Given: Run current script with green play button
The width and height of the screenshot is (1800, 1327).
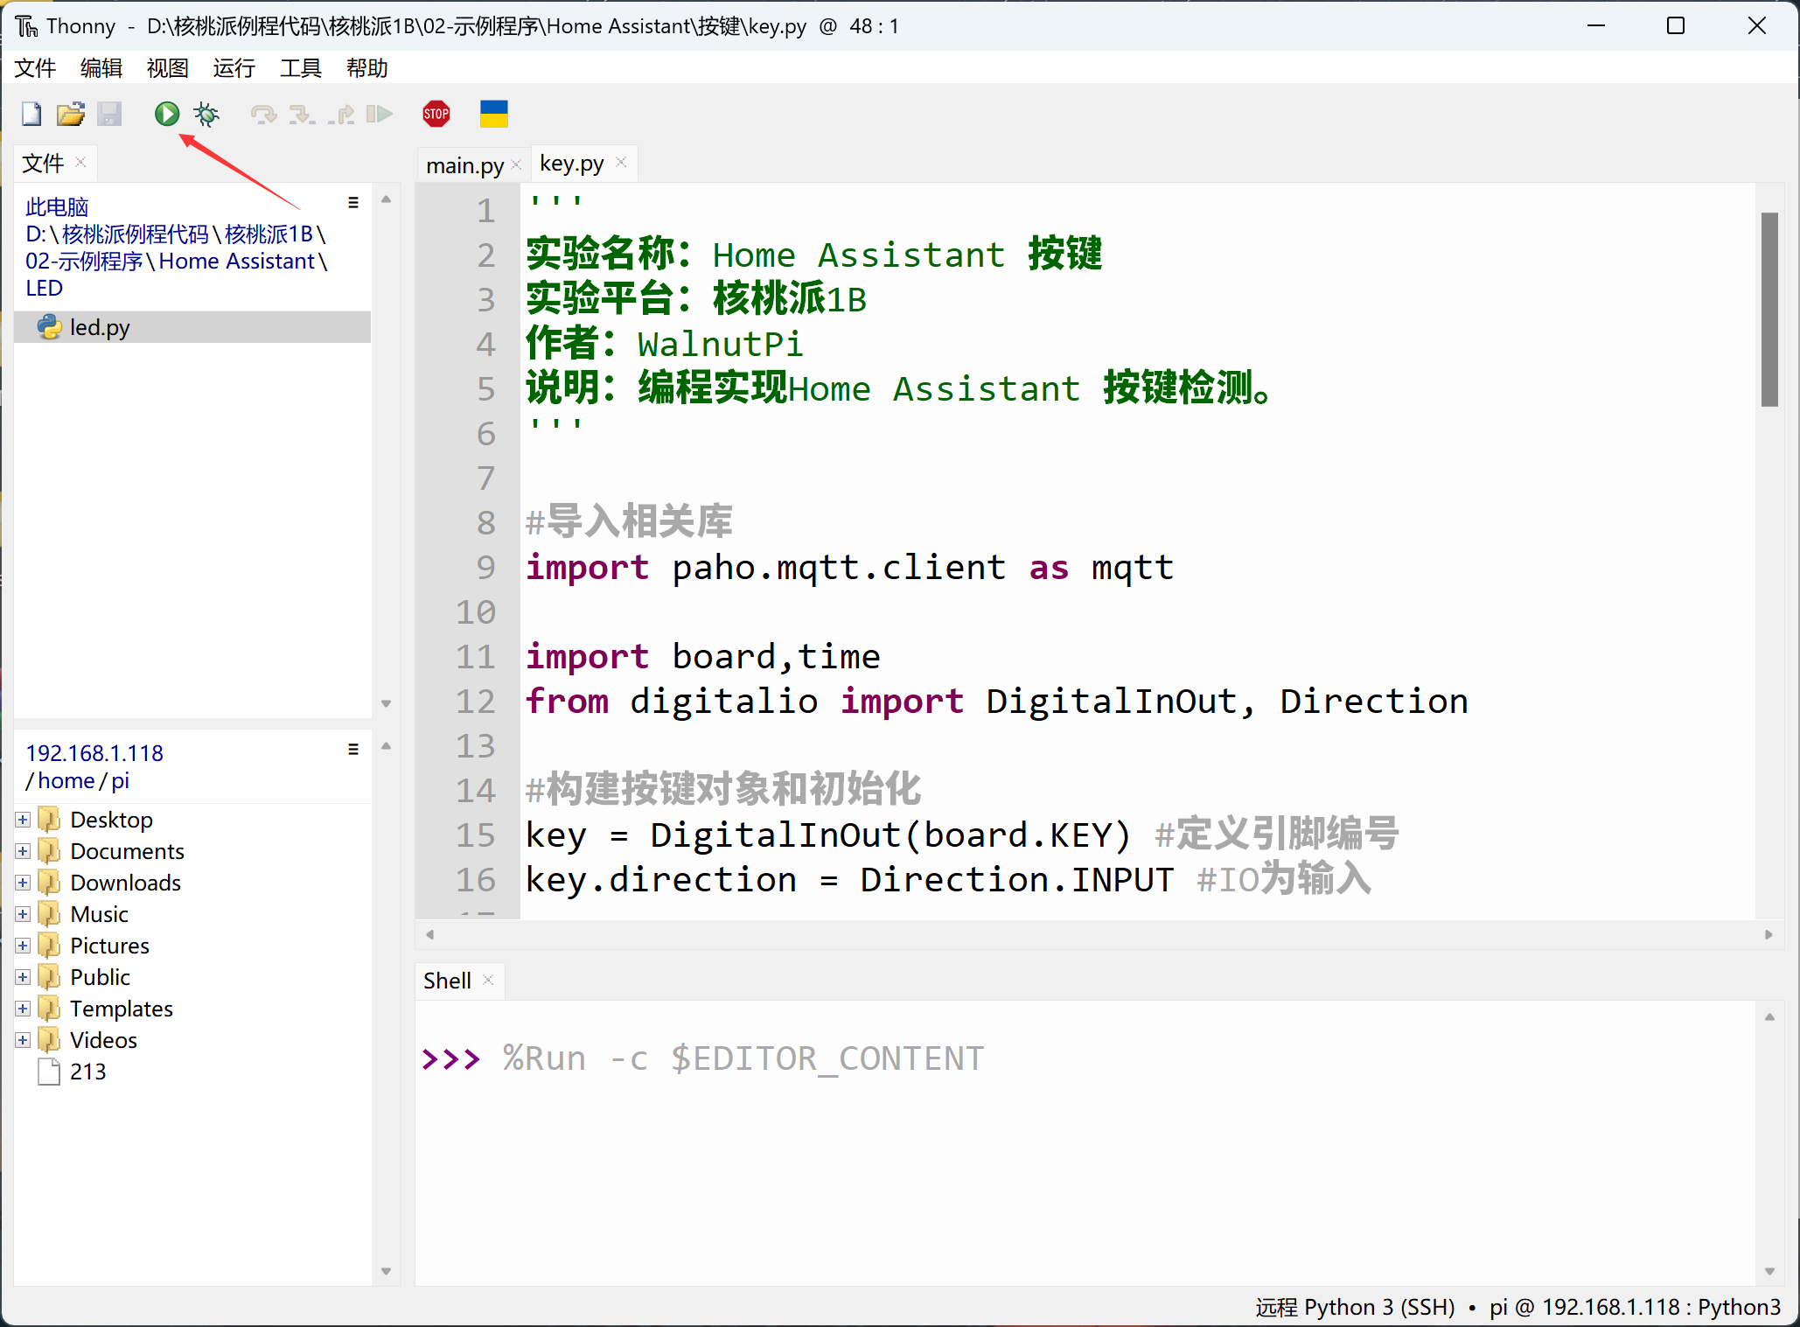Looking at the screenshot, I should (x=166, y=114).
